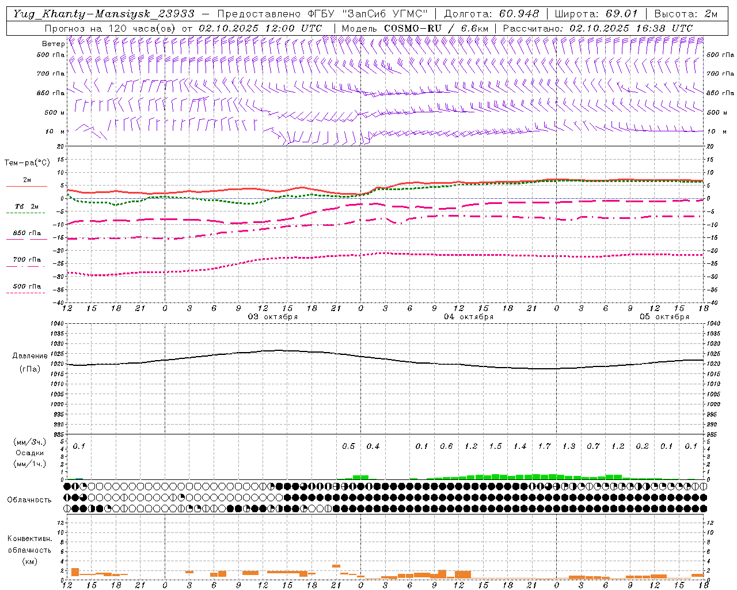Click the 'Высота: 2м' header field

click(x=686, y=14)
